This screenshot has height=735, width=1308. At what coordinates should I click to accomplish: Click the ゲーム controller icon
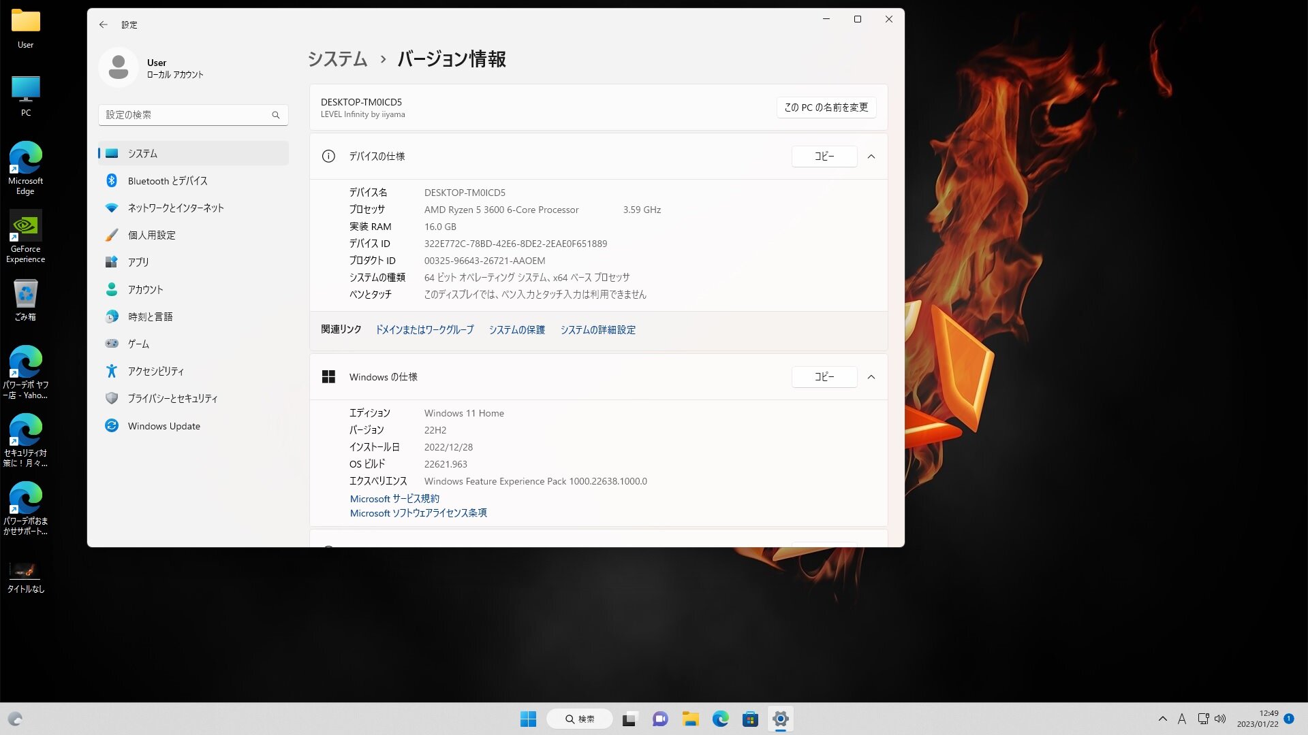(x=112, y=344)
